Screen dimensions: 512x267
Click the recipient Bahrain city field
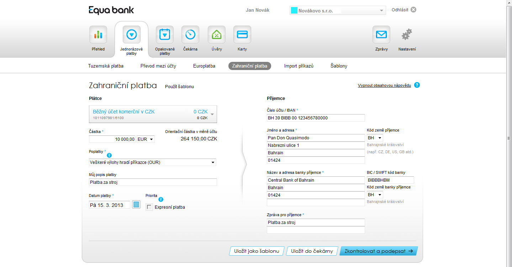(316, 153)
